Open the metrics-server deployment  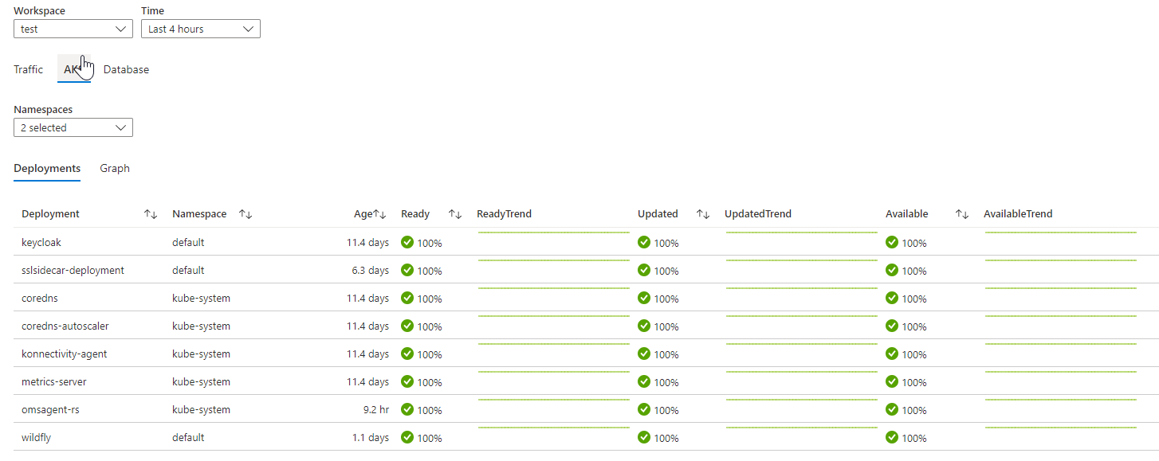pos(53,381)
